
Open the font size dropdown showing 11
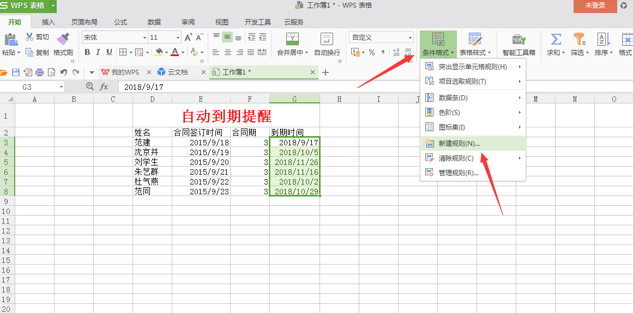click(178, 38)
